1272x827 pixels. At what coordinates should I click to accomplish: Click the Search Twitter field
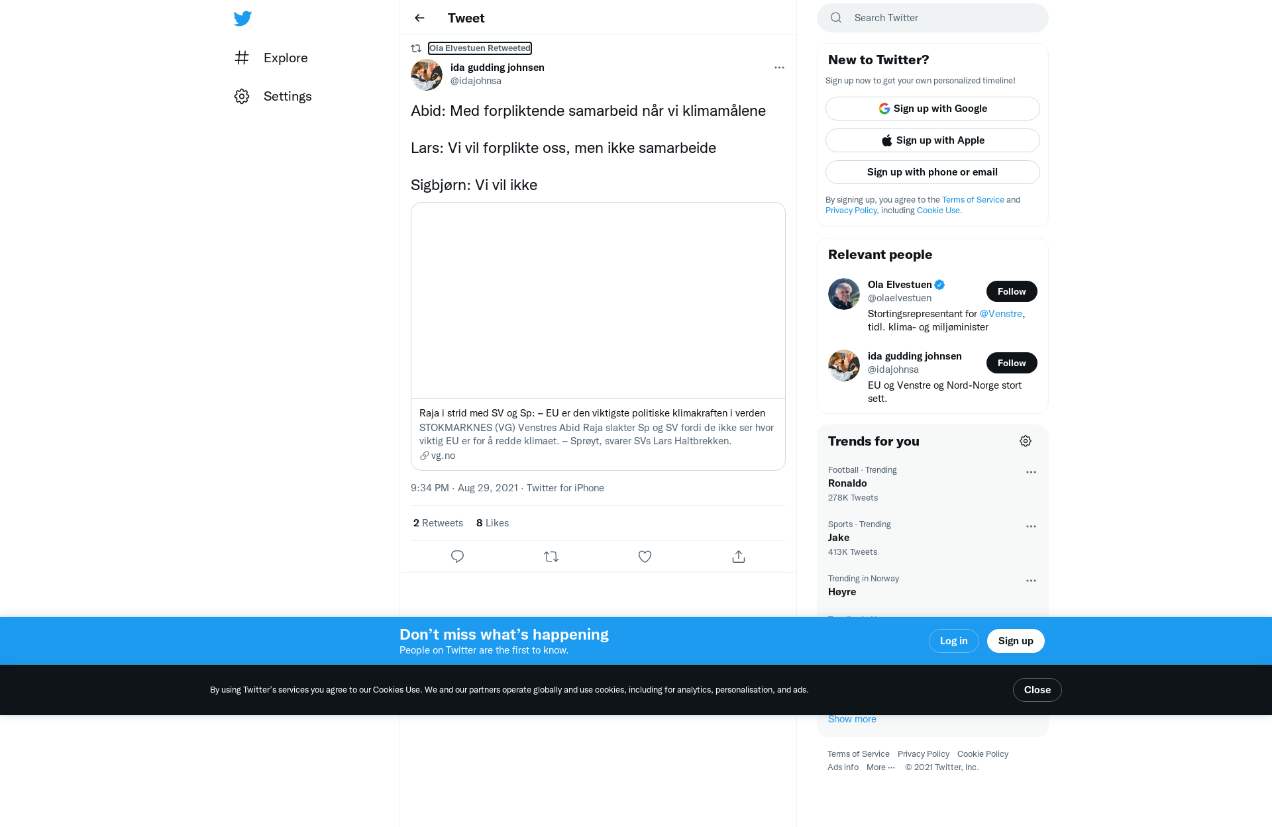933,18
